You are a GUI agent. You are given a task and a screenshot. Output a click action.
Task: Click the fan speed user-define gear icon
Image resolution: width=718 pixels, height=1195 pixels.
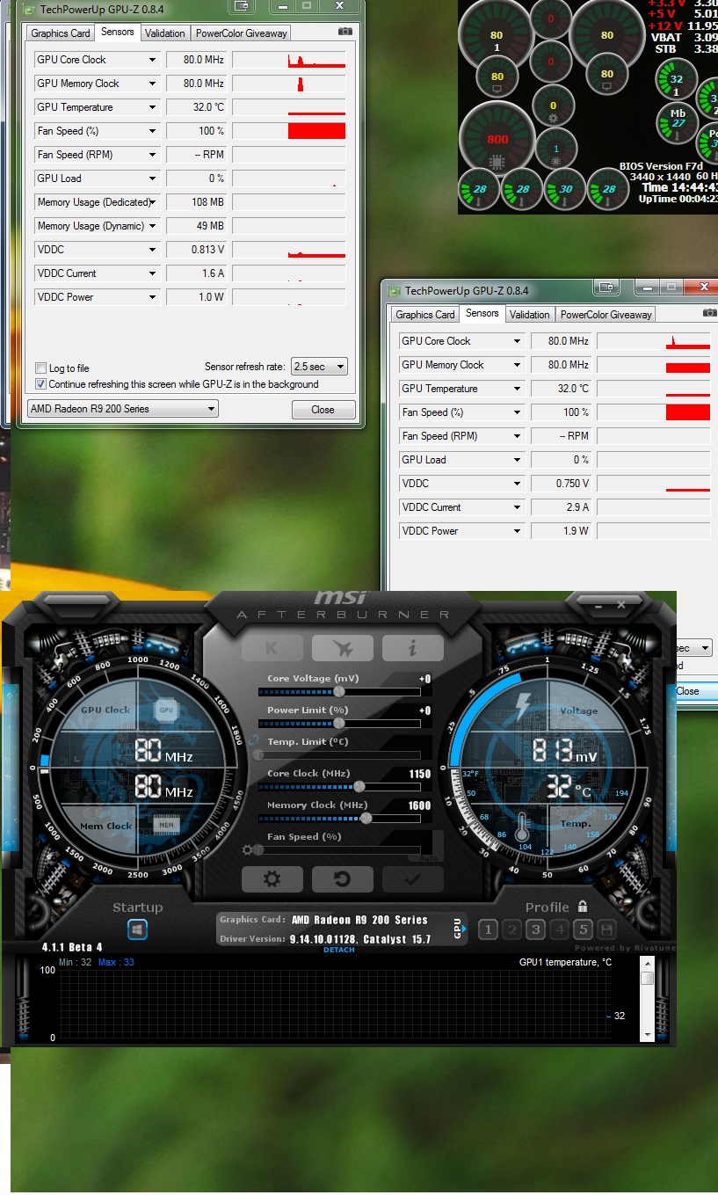click(249, 849)
